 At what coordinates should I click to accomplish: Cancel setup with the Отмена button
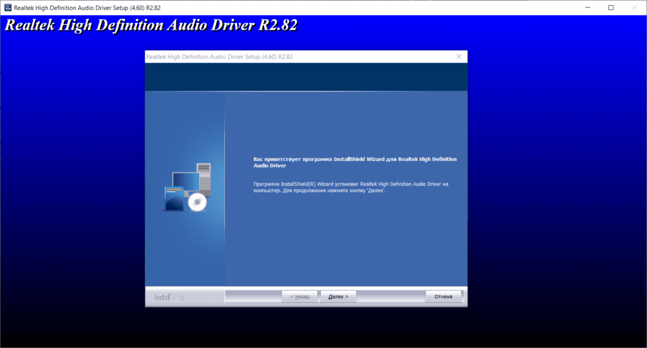point(443,296)
